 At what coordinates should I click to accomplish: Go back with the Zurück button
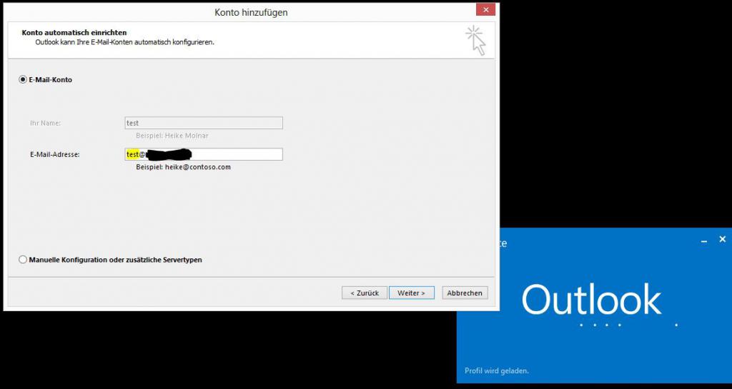pos(365,293)
